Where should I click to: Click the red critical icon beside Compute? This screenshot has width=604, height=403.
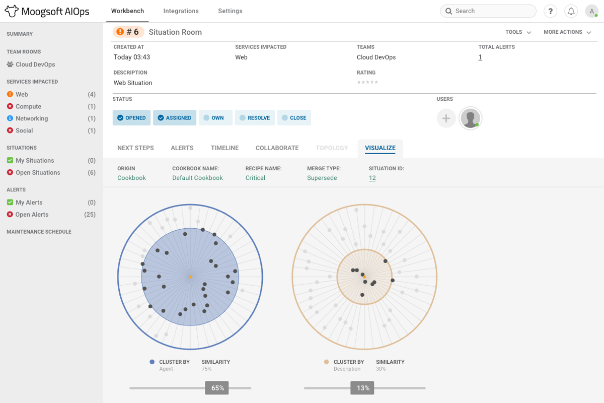[x=10, y=106]
